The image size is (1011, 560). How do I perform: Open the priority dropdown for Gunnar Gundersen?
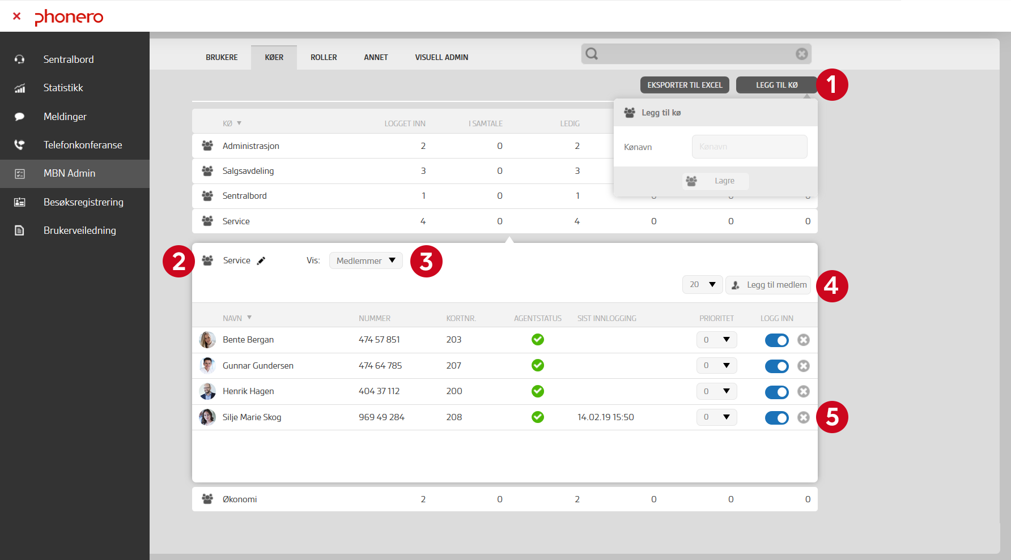717,365
